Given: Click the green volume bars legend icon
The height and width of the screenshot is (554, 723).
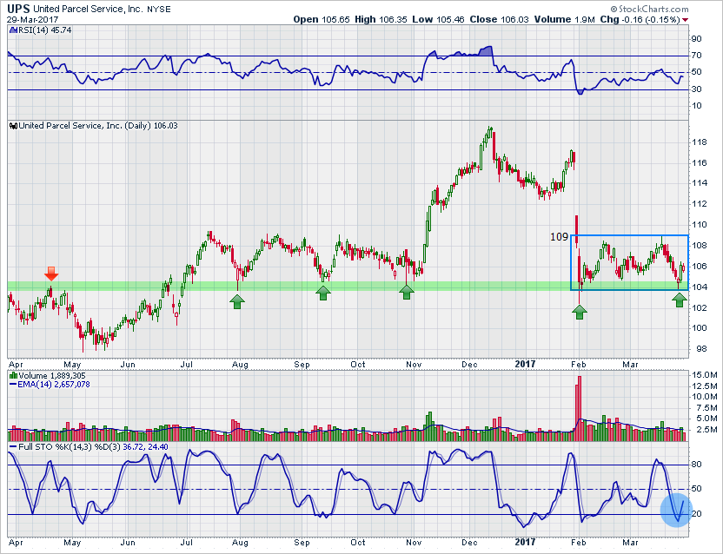Looking at the screenshot, I should click(13, 376).
